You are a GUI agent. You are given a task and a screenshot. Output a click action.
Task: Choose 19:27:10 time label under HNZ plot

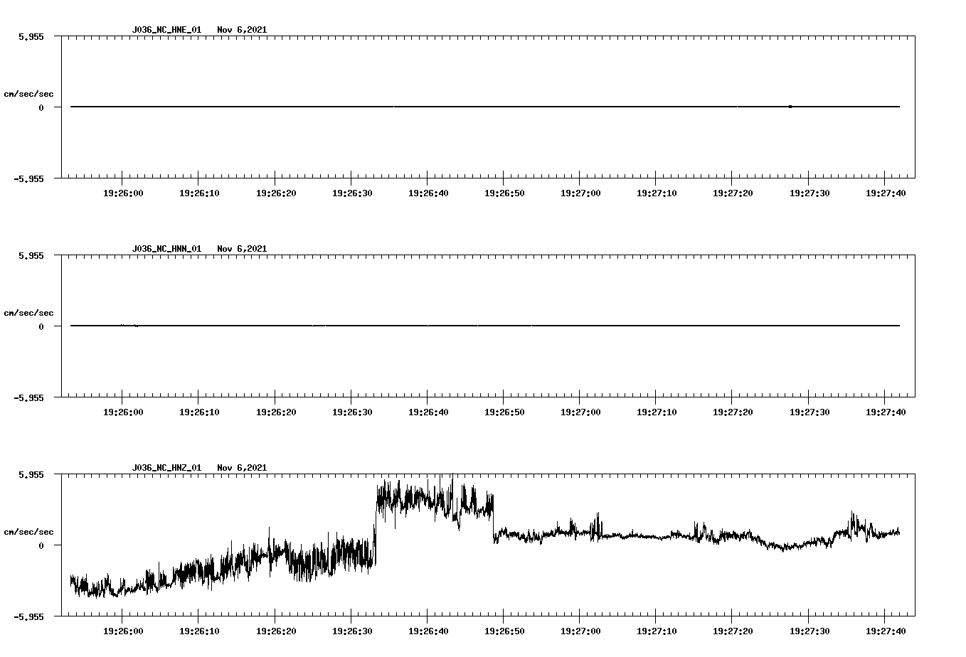[x=656, y=631]
